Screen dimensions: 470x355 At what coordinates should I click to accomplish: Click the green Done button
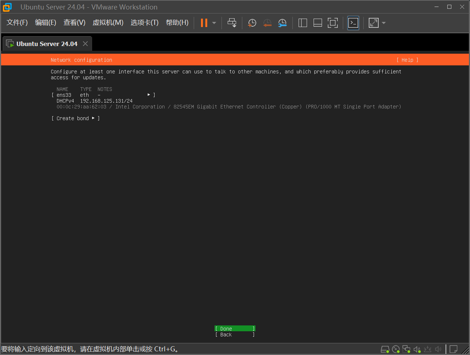[x=235, y=329]
